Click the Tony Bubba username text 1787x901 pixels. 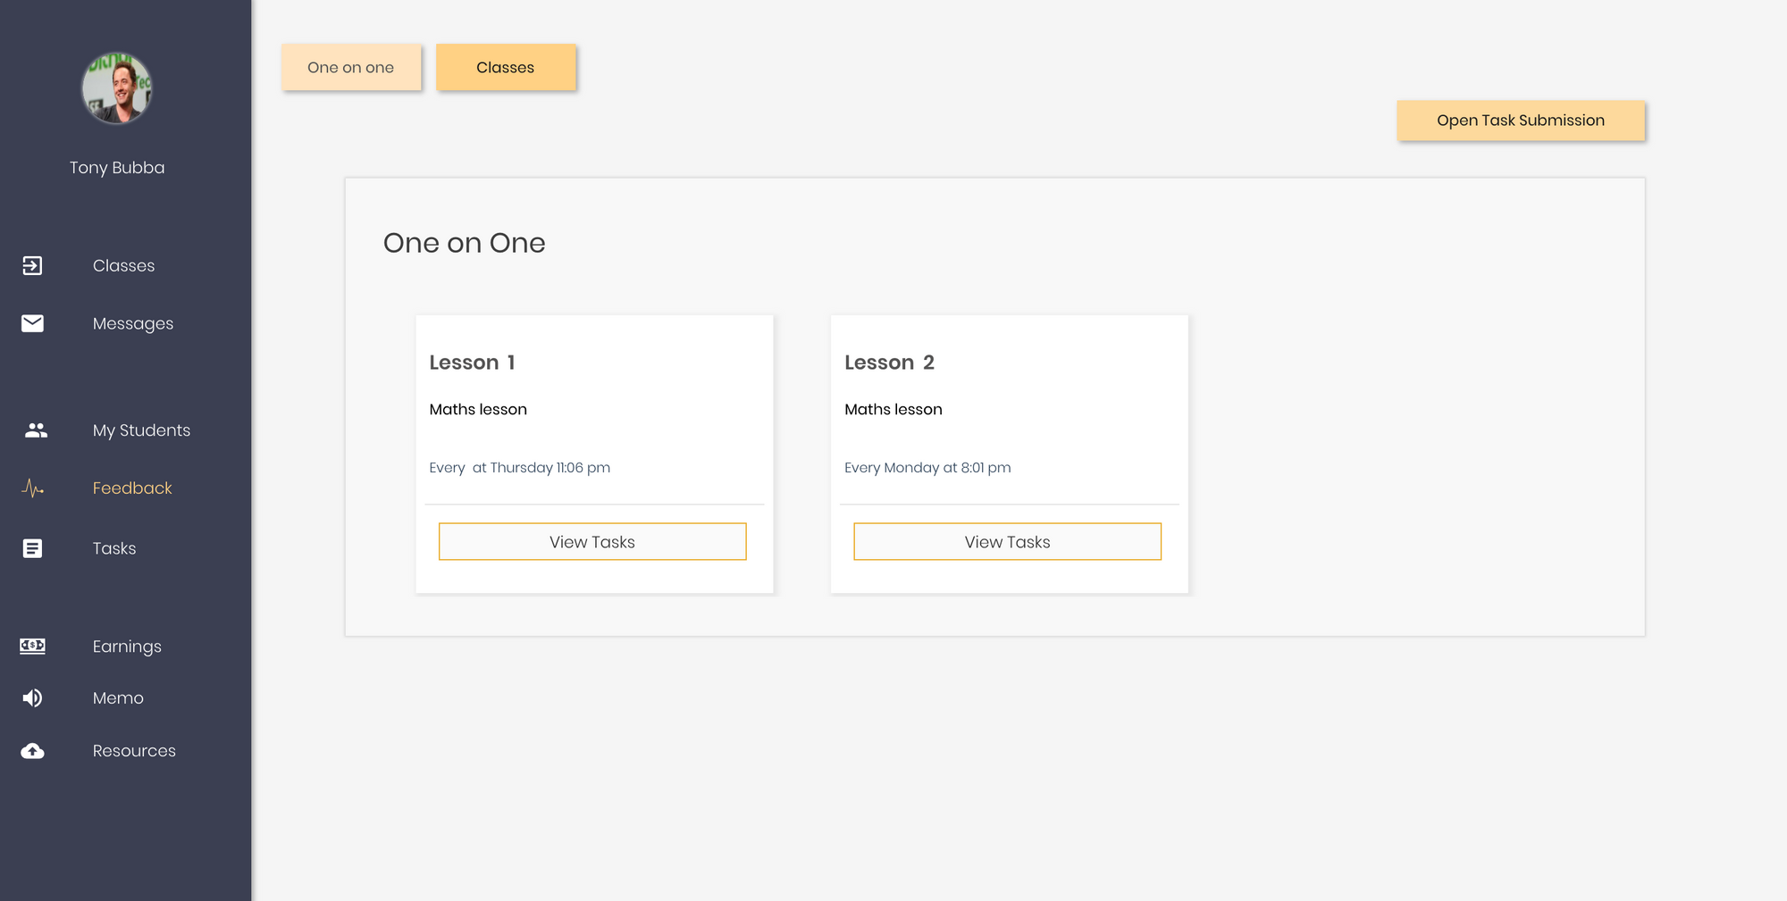(x=117, y=168)
